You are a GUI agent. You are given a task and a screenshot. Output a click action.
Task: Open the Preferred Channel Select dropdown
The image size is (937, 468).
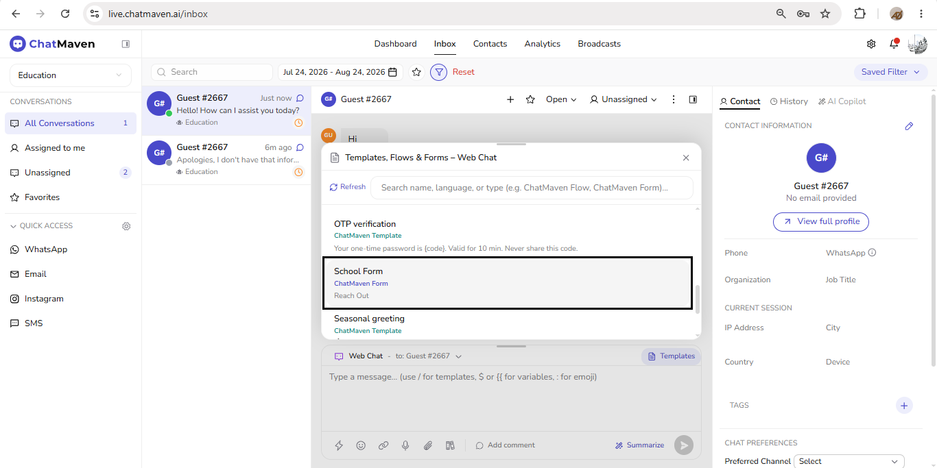[849, 462]
